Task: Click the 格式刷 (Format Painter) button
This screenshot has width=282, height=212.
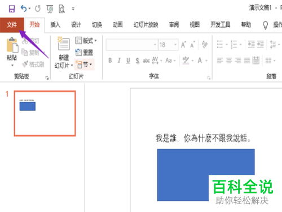Action: 33,64
